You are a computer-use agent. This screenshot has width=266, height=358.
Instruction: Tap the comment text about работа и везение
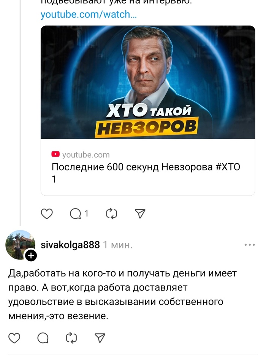point(123,295)
